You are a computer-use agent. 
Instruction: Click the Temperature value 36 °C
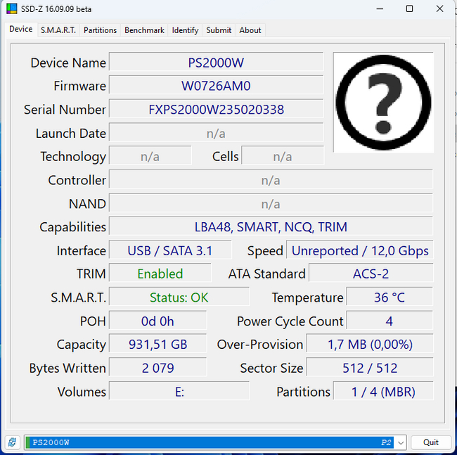(x=389, y=297)
